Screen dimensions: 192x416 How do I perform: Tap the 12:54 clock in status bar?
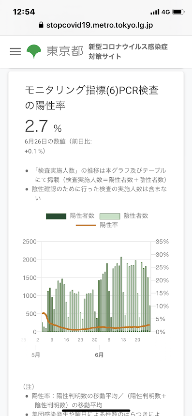[x=24, y=12]
